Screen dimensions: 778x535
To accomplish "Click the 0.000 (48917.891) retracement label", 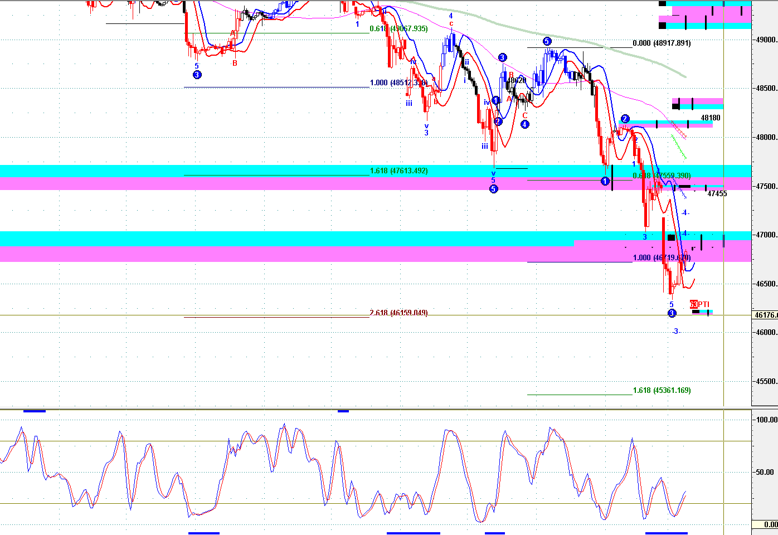I will [x=662, y=43].
